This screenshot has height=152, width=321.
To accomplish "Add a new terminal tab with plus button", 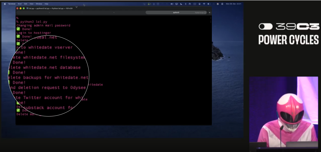I will 209,13.
